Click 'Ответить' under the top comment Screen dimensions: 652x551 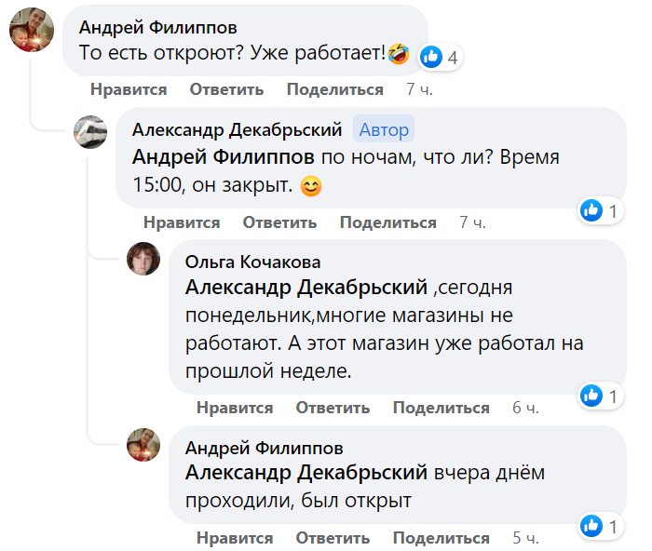[x=226, y=89]
